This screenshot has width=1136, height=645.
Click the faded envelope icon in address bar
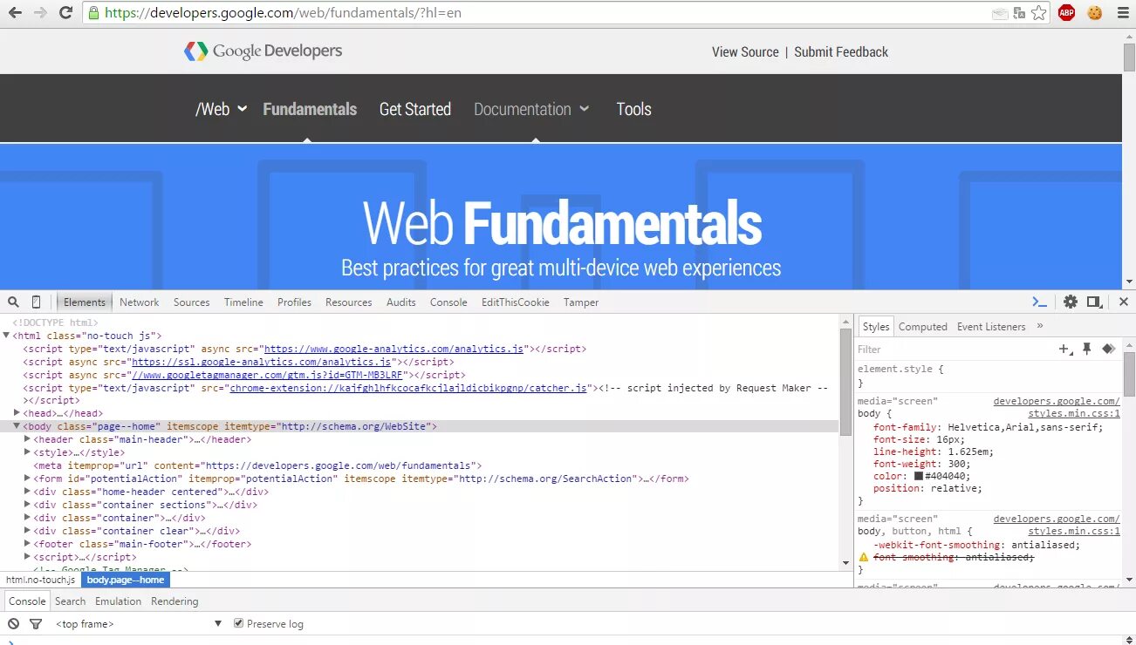click(1000, 13)
